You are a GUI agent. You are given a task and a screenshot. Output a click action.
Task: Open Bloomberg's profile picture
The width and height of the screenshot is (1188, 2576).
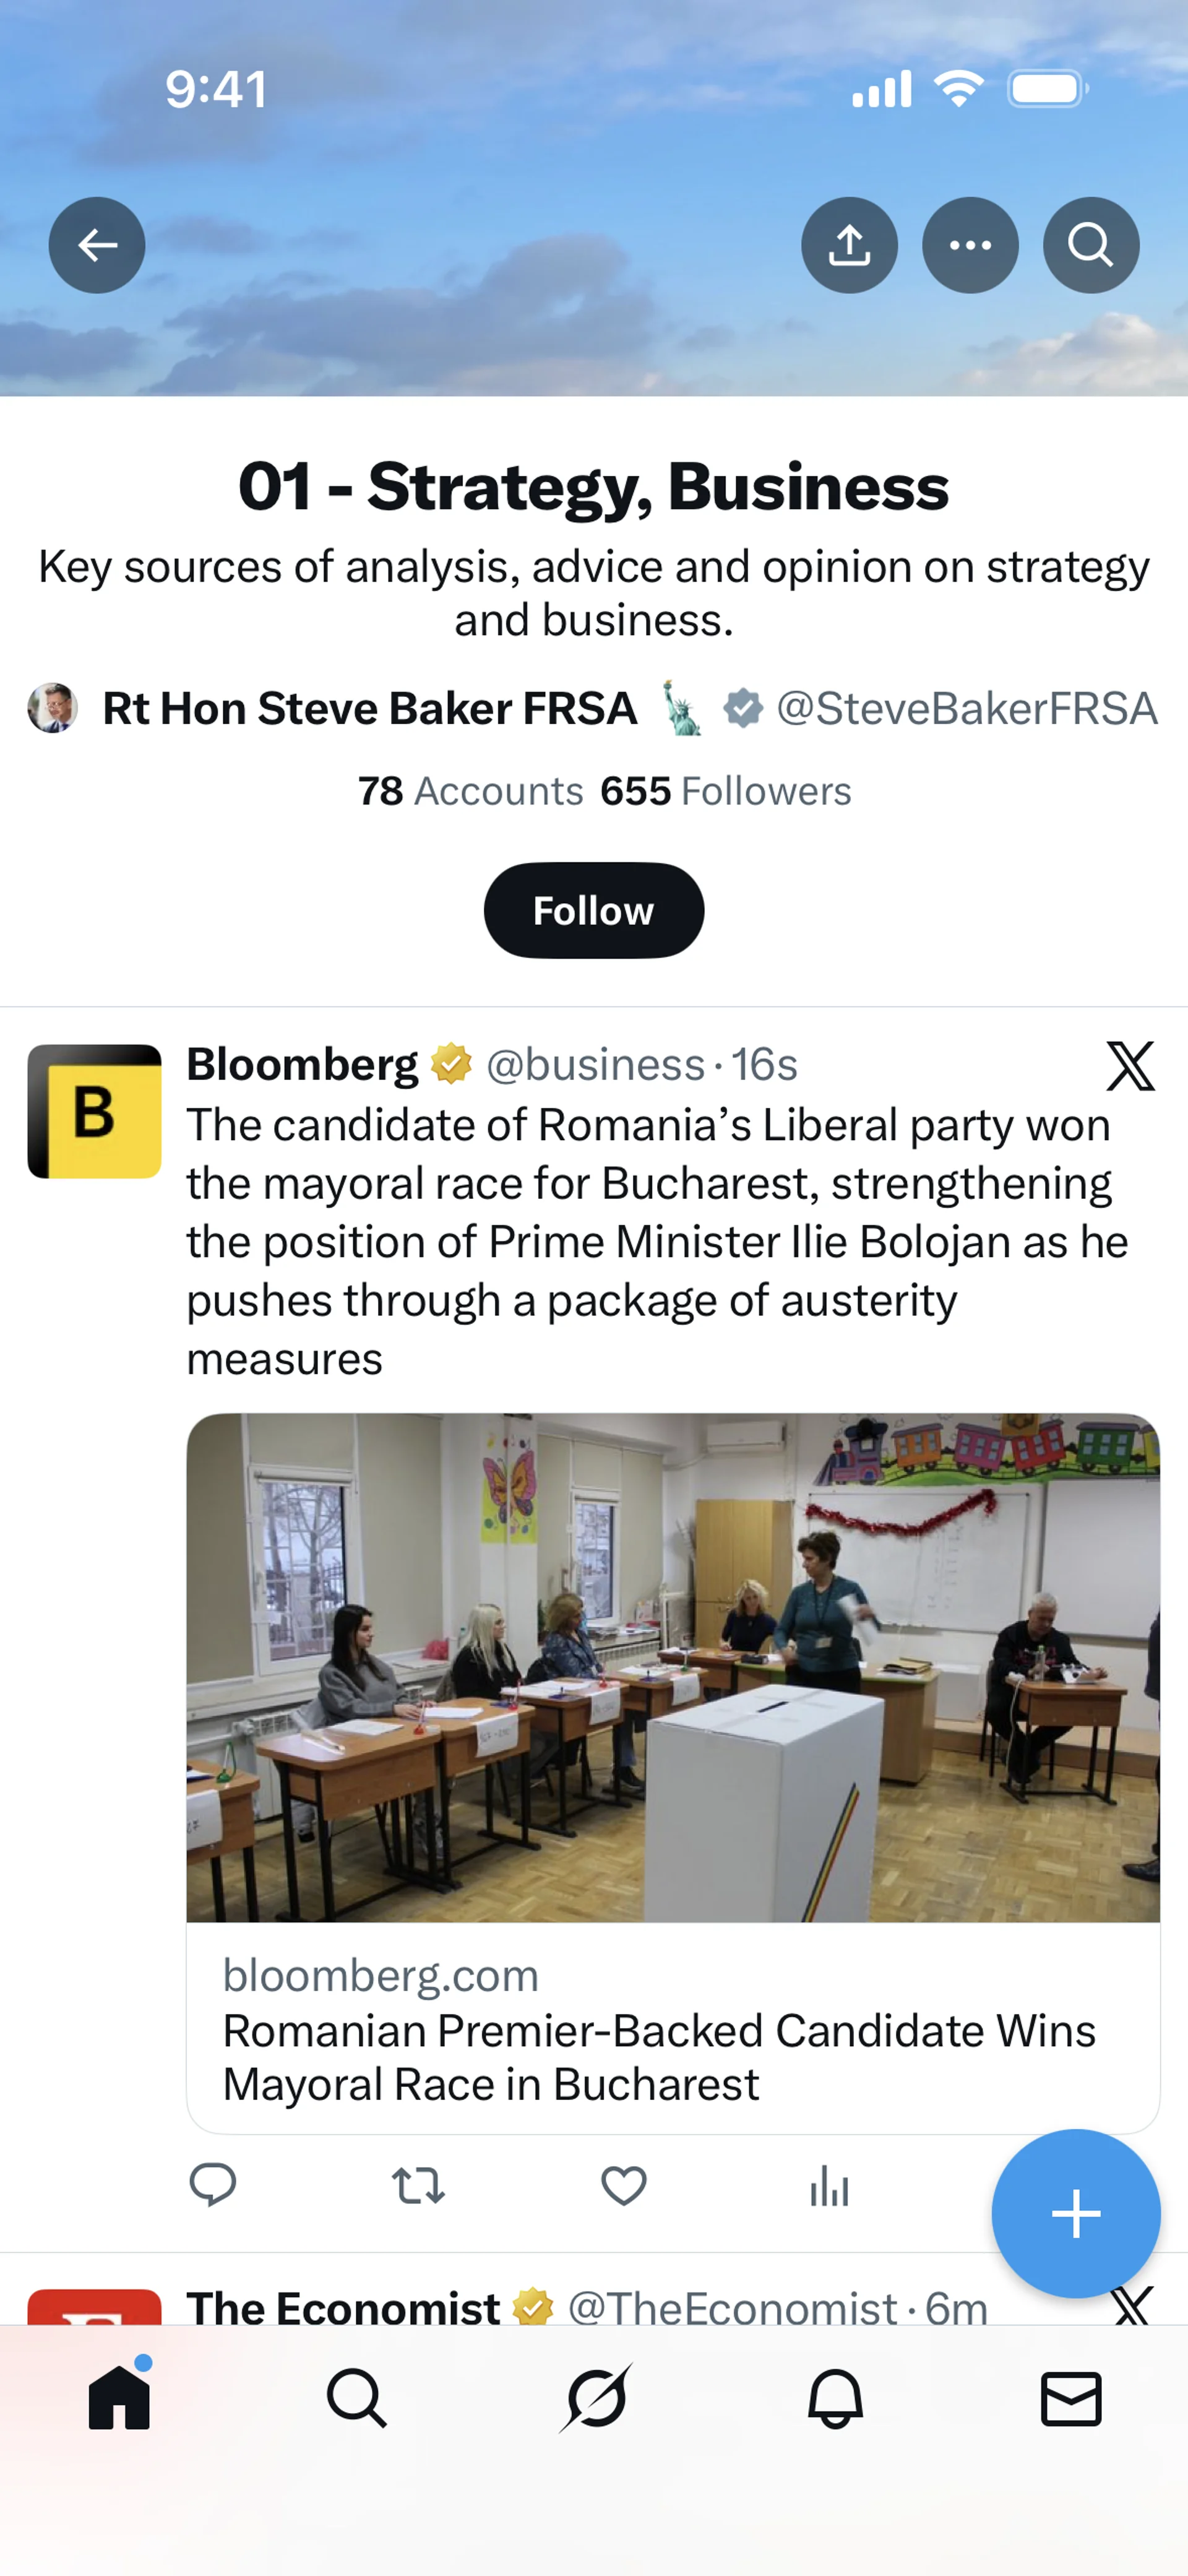point(95,1111)
